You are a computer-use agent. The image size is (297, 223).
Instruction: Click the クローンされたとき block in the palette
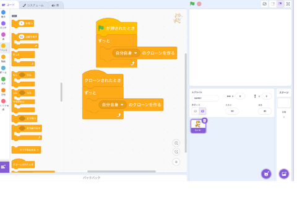(x=23, y=164)
